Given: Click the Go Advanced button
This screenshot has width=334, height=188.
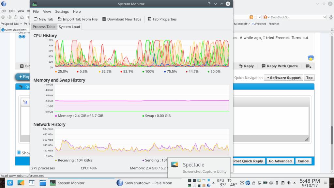Looking at the screenshot, I should click(280, 161).
